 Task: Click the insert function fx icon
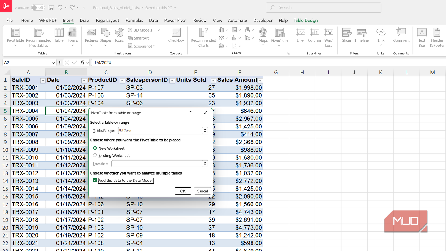coord(82,62)
